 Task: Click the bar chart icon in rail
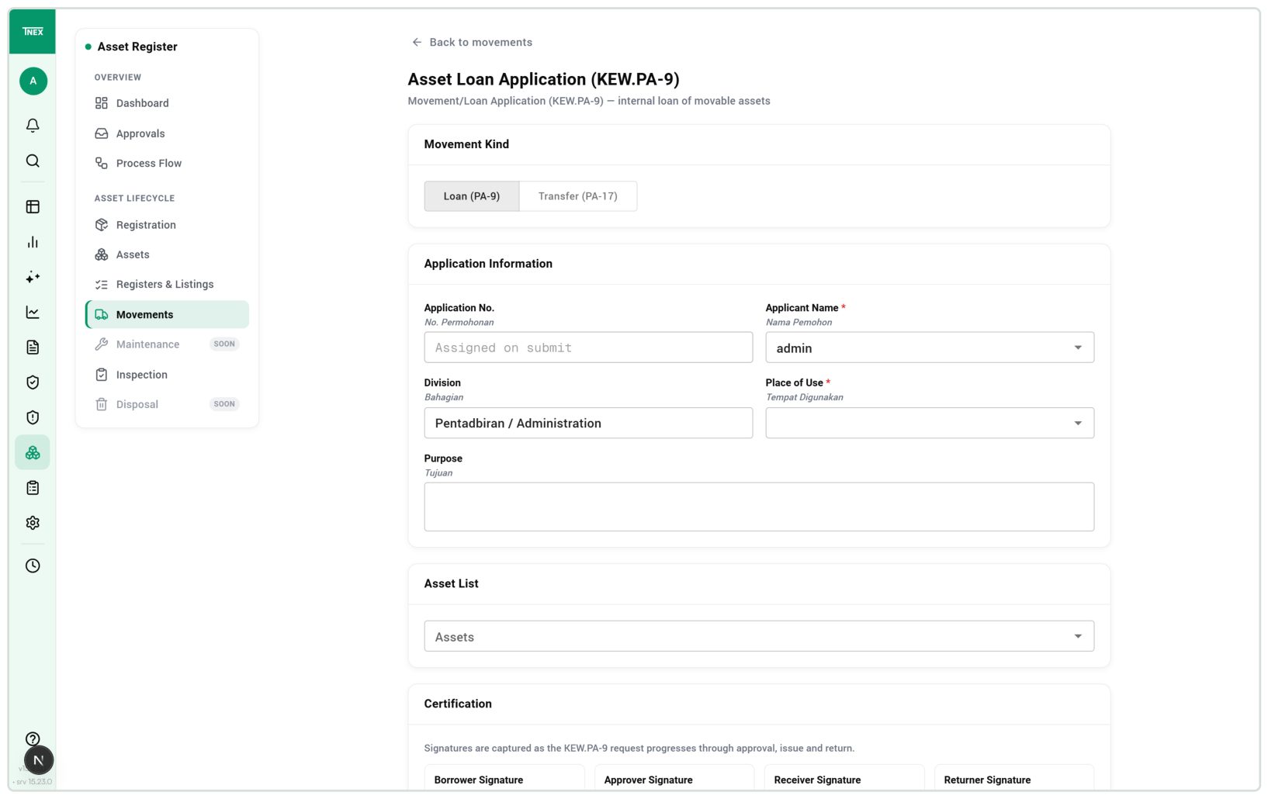pyautogui.click(x=33, y=242)
